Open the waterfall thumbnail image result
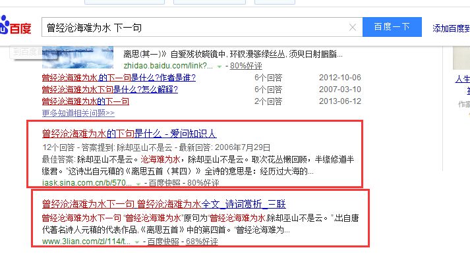The height and width of the screenshot is (254, 470). (78, 57)
